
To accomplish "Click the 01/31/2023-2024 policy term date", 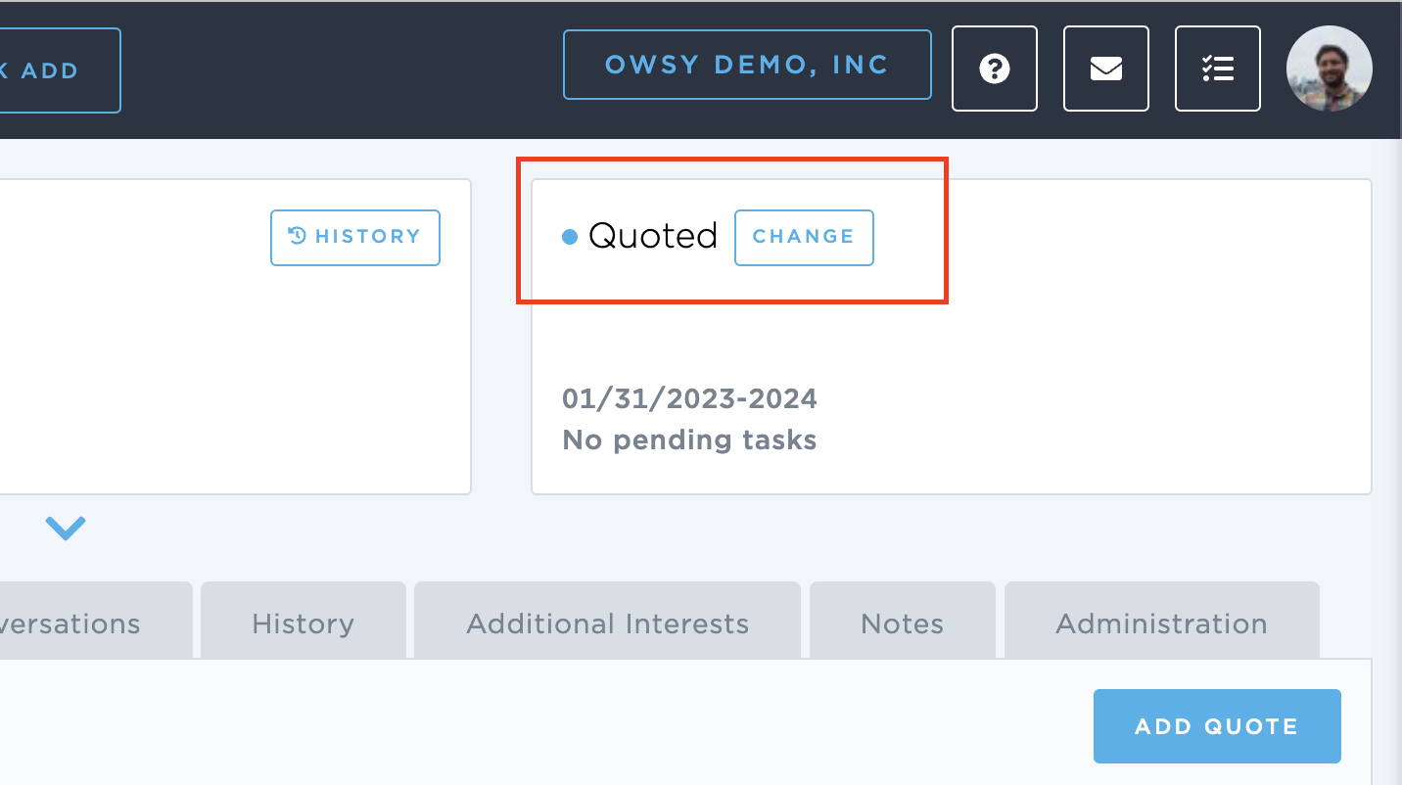I will click(689, 399).
